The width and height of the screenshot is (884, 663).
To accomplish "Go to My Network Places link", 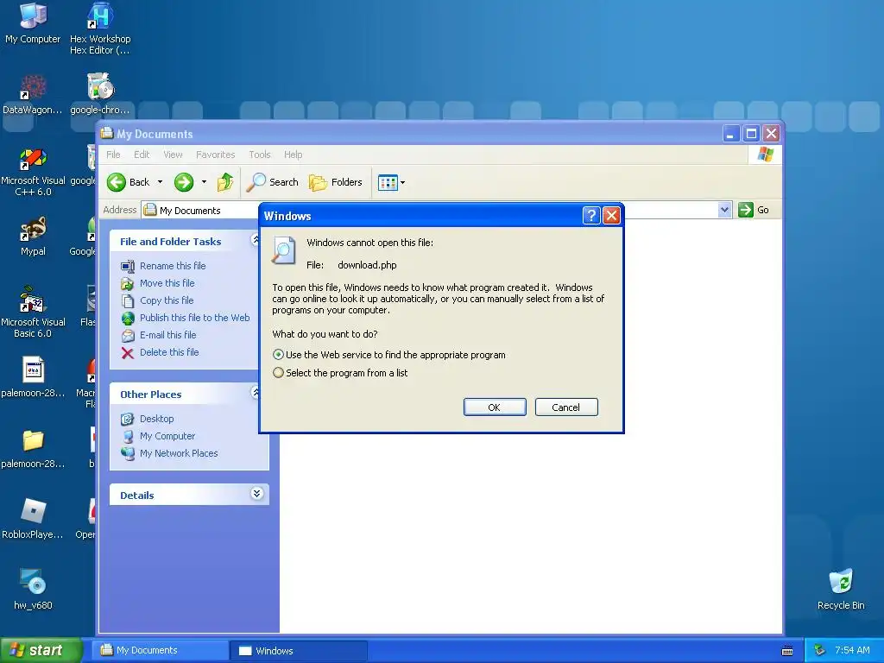I will tap(179, 453).
